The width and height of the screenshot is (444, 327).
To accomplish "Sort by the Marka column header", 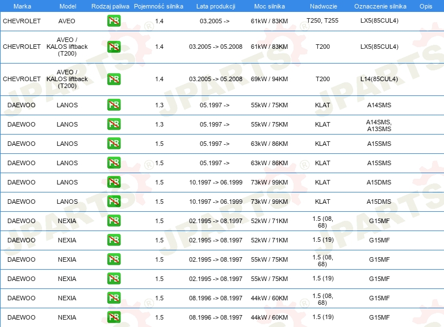I will (22, 6).
